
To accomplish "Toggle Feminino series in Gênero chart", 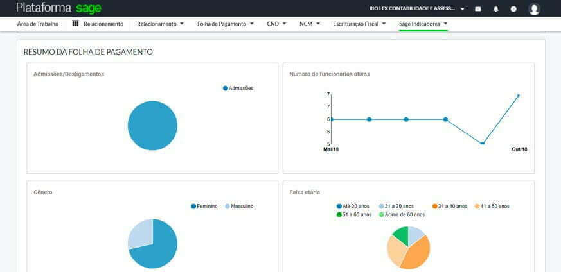I will [x=204, y=206].
